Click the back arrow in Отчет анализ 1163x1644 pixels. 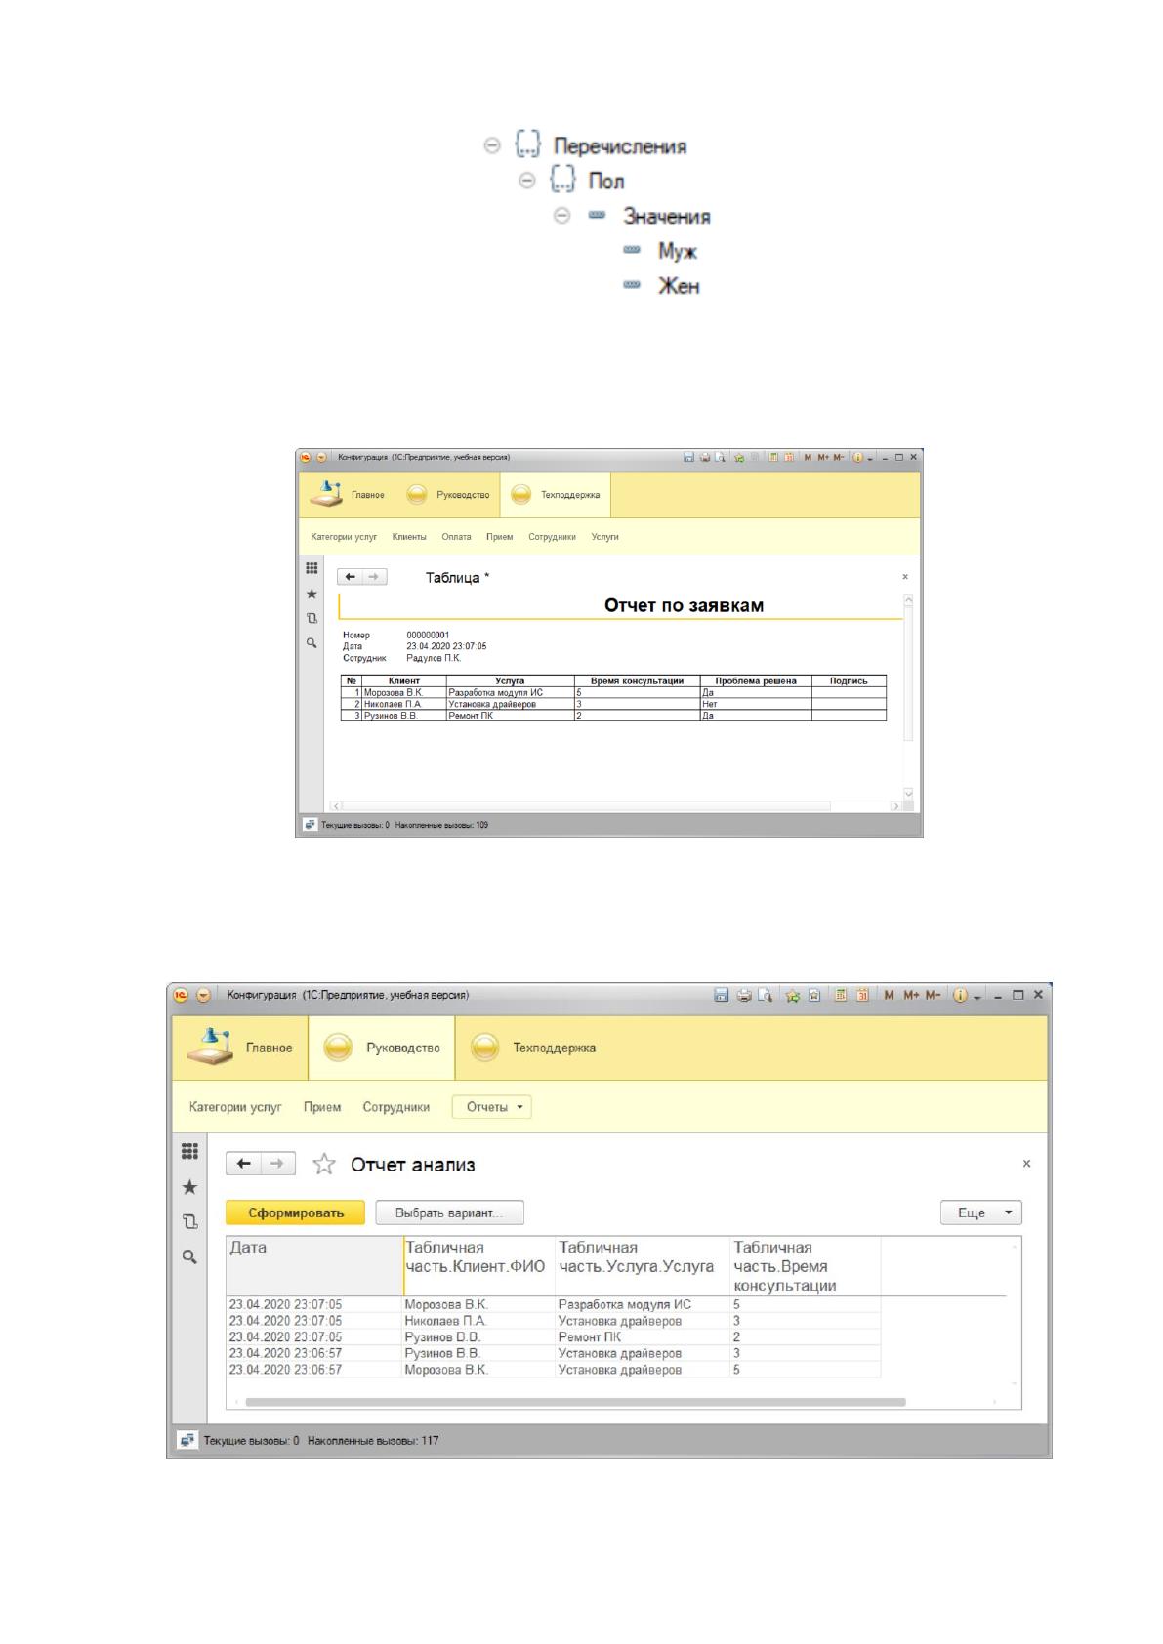tap(244, 1164)
